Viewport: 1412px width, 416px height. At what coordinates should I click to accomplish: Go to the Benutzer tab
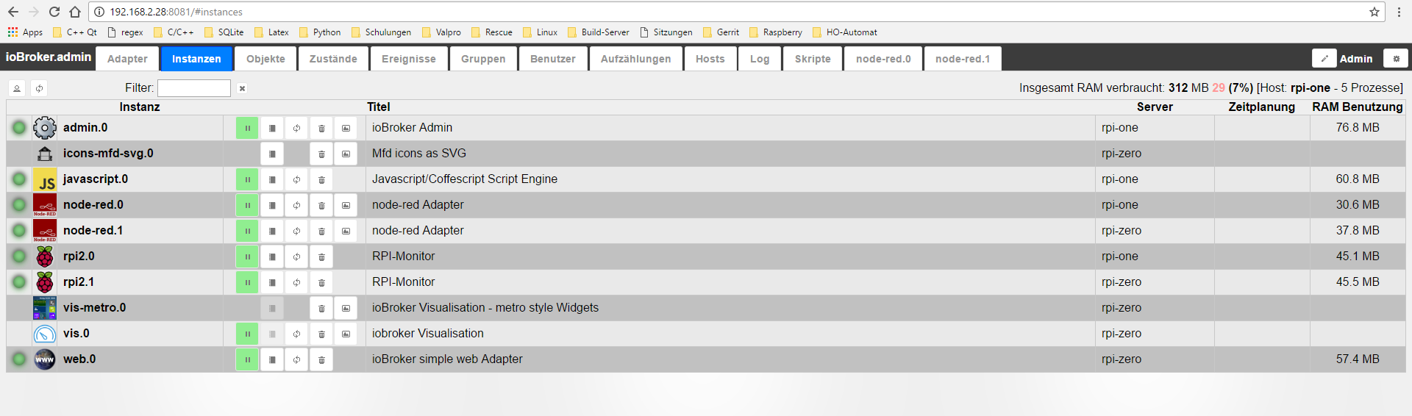pos(553,59)
